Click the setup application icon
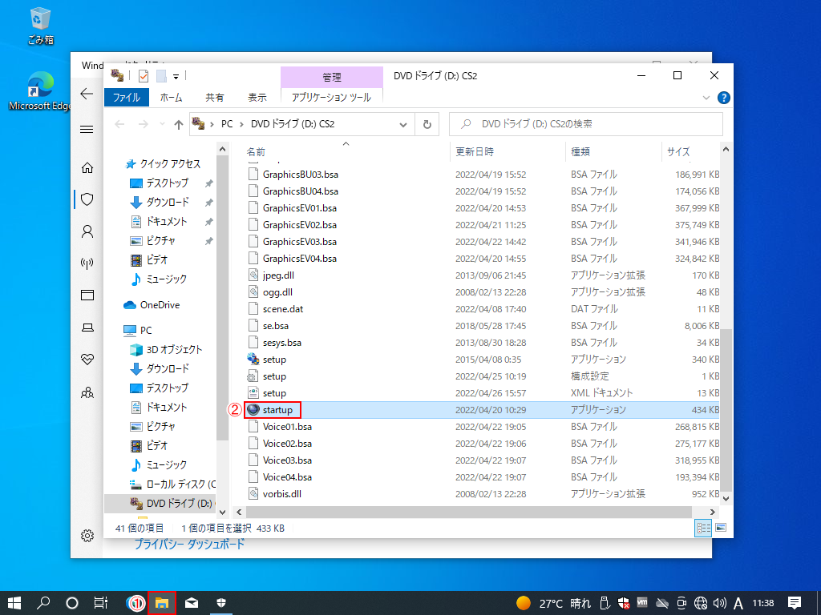Screen dimensions: 821x615 254,360
